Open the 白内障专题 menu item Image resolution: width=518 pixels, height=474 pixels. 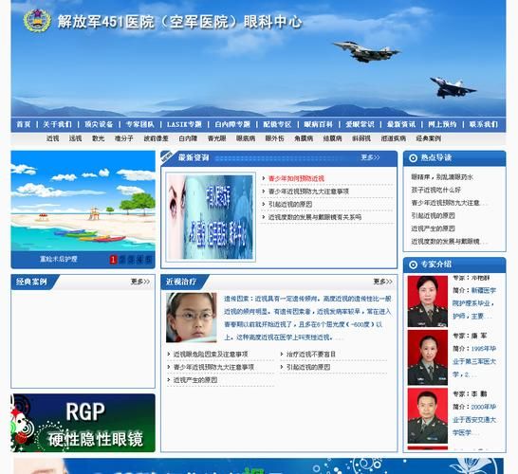click(232, 124)
